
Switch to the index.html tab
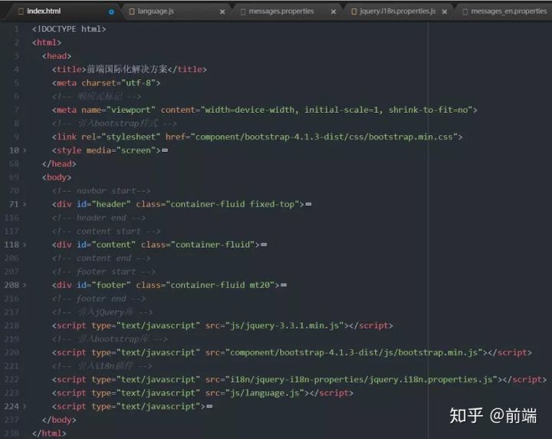pyautogui.click(x=44, y=12)
